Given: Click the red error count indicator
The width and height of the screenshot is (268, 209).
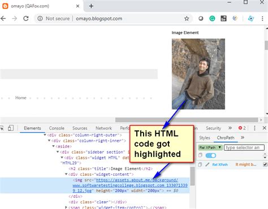Looking at the screenshot, I should tap(242, 128).
